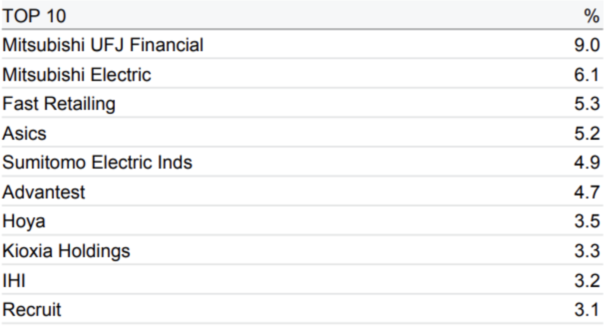Click the TOP 10 header label
The width and height of the screenshot is (606, 330).
34,16
